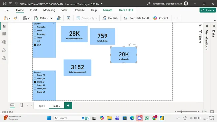Open Share button dropdown arrow
Viewport: 217px width, 122px height.
214,10
